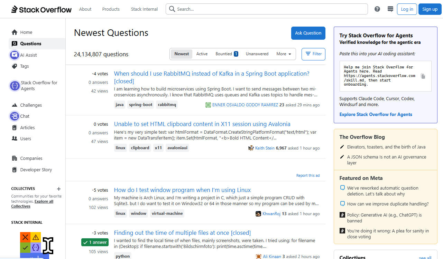Viewport: 443px width, 259px height.
Task: Focus the Search input field
Action: point(267,9)
